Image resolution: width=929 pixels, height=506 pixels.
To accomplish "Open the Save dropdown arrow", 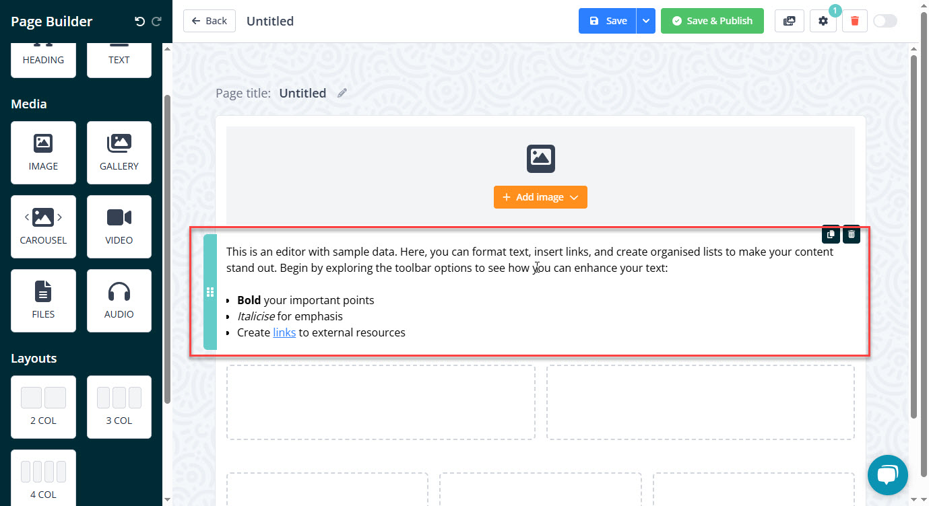I will click(x=645, y=21).
